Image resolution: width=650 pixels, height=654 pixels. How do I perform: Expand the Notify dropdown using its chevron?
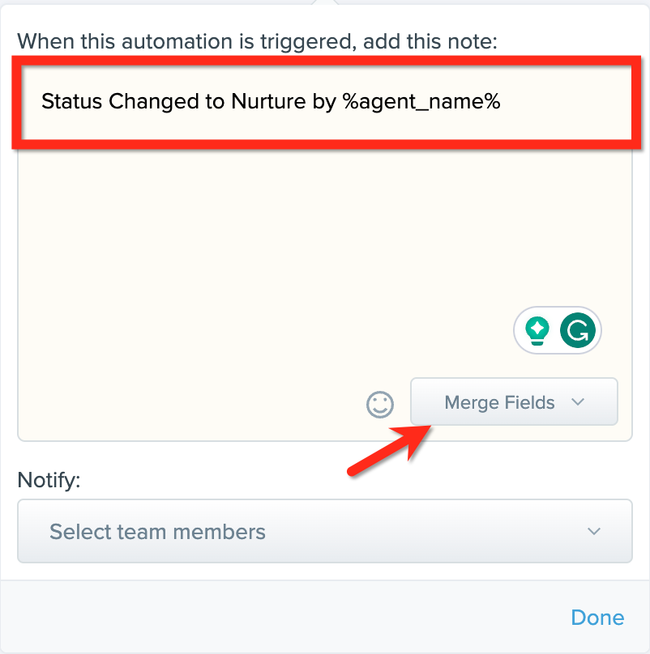pyautogui.click(x=594, y=532)
